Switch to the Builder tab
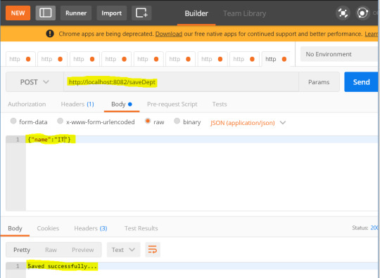The height and width of the screenshot is (278, 380). [x=196, y=13]
